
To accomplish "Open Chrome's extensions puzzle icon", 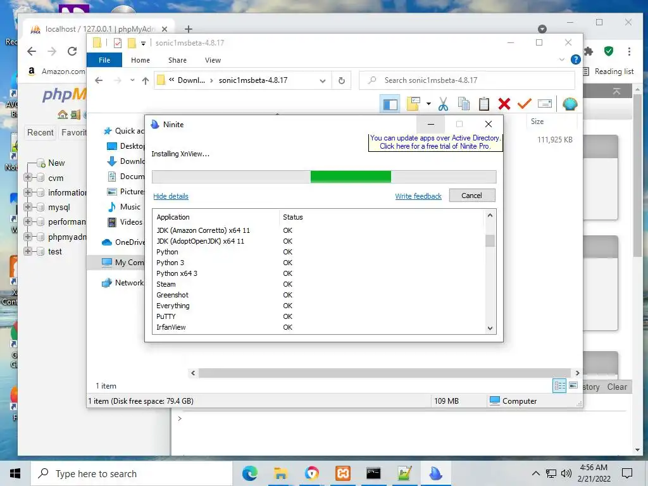I will pos(589,51).
